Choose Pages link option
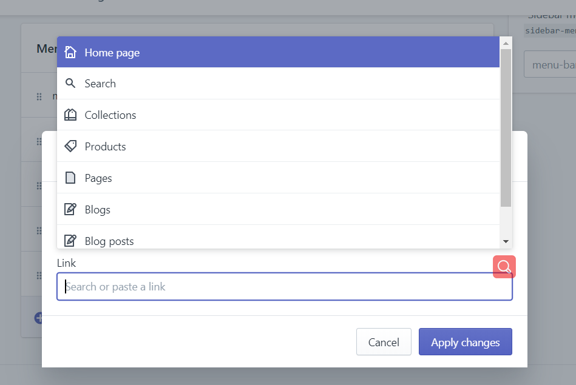This screenshot has width=576, height=385. pyautogui.click(x=278, y=178)
